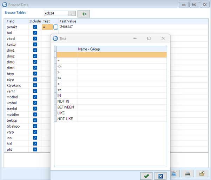This screenshot has width=211, height=180.
Task: Choose the BETWEEN operator
Action: [x=111, y=107]
